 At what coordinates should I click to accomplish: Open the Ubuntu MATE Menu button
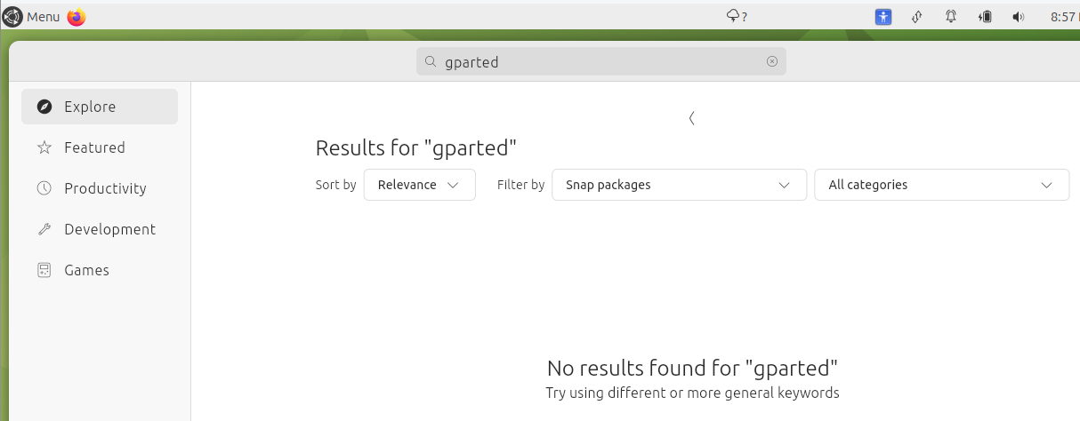[32, 17]
